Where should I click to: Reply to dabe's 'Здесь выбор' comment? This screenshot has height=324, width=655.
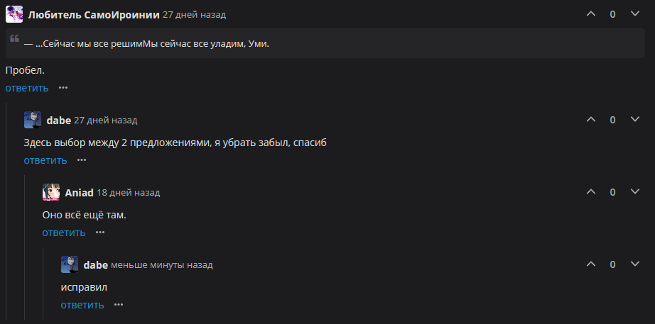click(45, 160)
